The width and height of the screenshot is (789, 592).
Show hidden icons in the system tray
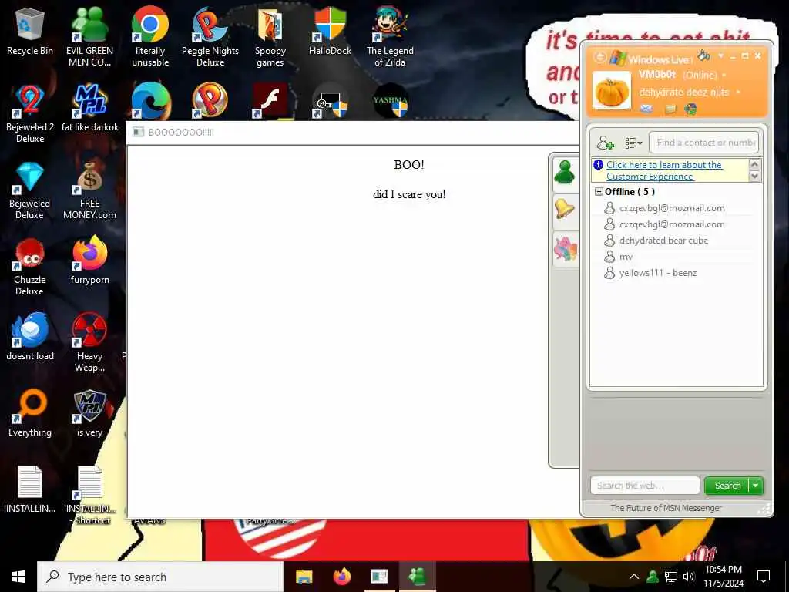coord(634,577)
